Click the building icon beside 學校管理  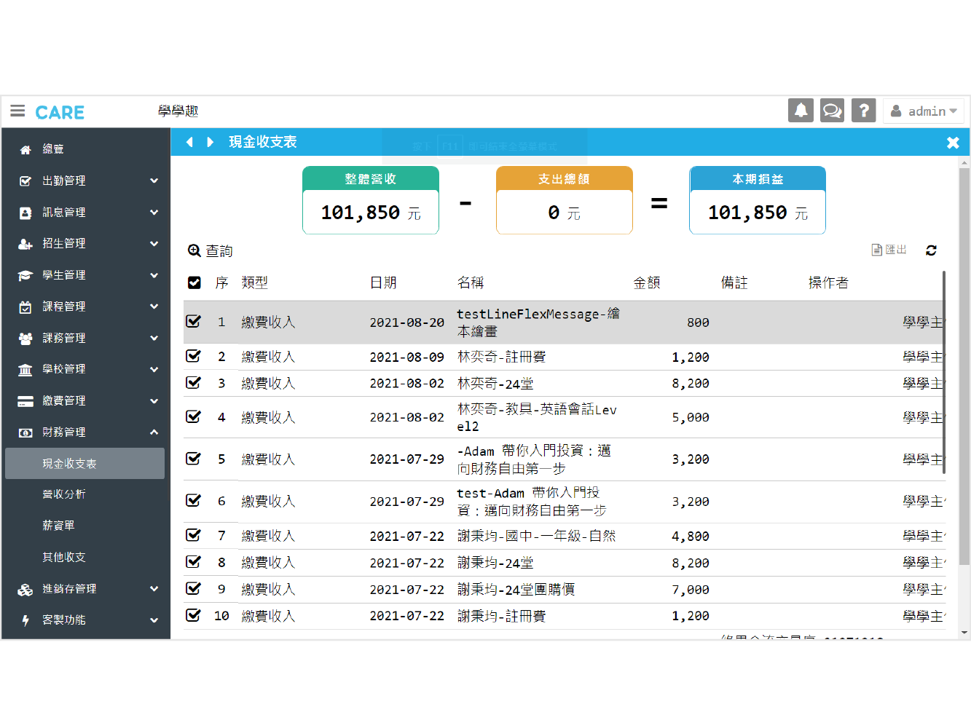pos(25,370)
